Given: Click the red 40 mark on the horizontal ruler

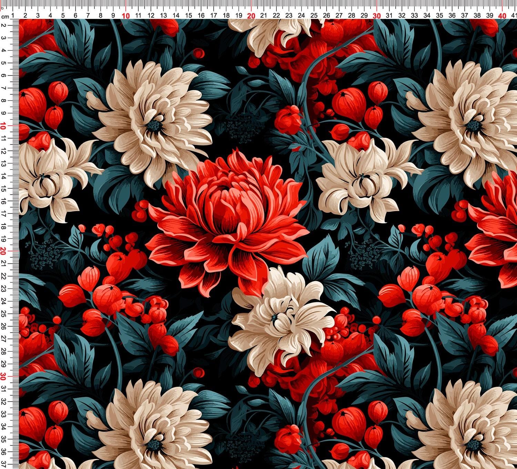Looking at the screenshot, I should pyautogui.click(x=502, y=15).
